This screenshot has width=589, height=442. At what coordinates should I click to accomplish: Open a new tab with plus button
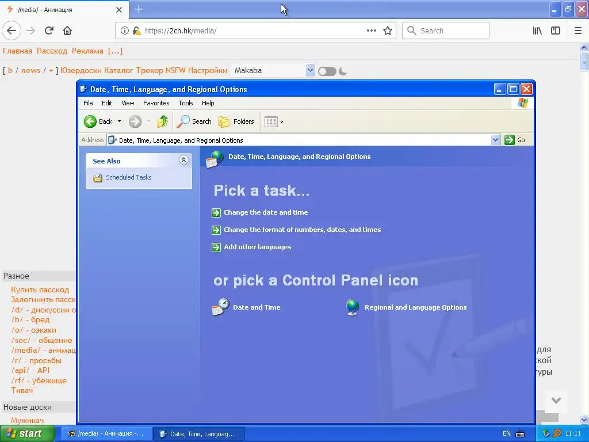pos(139,9)
